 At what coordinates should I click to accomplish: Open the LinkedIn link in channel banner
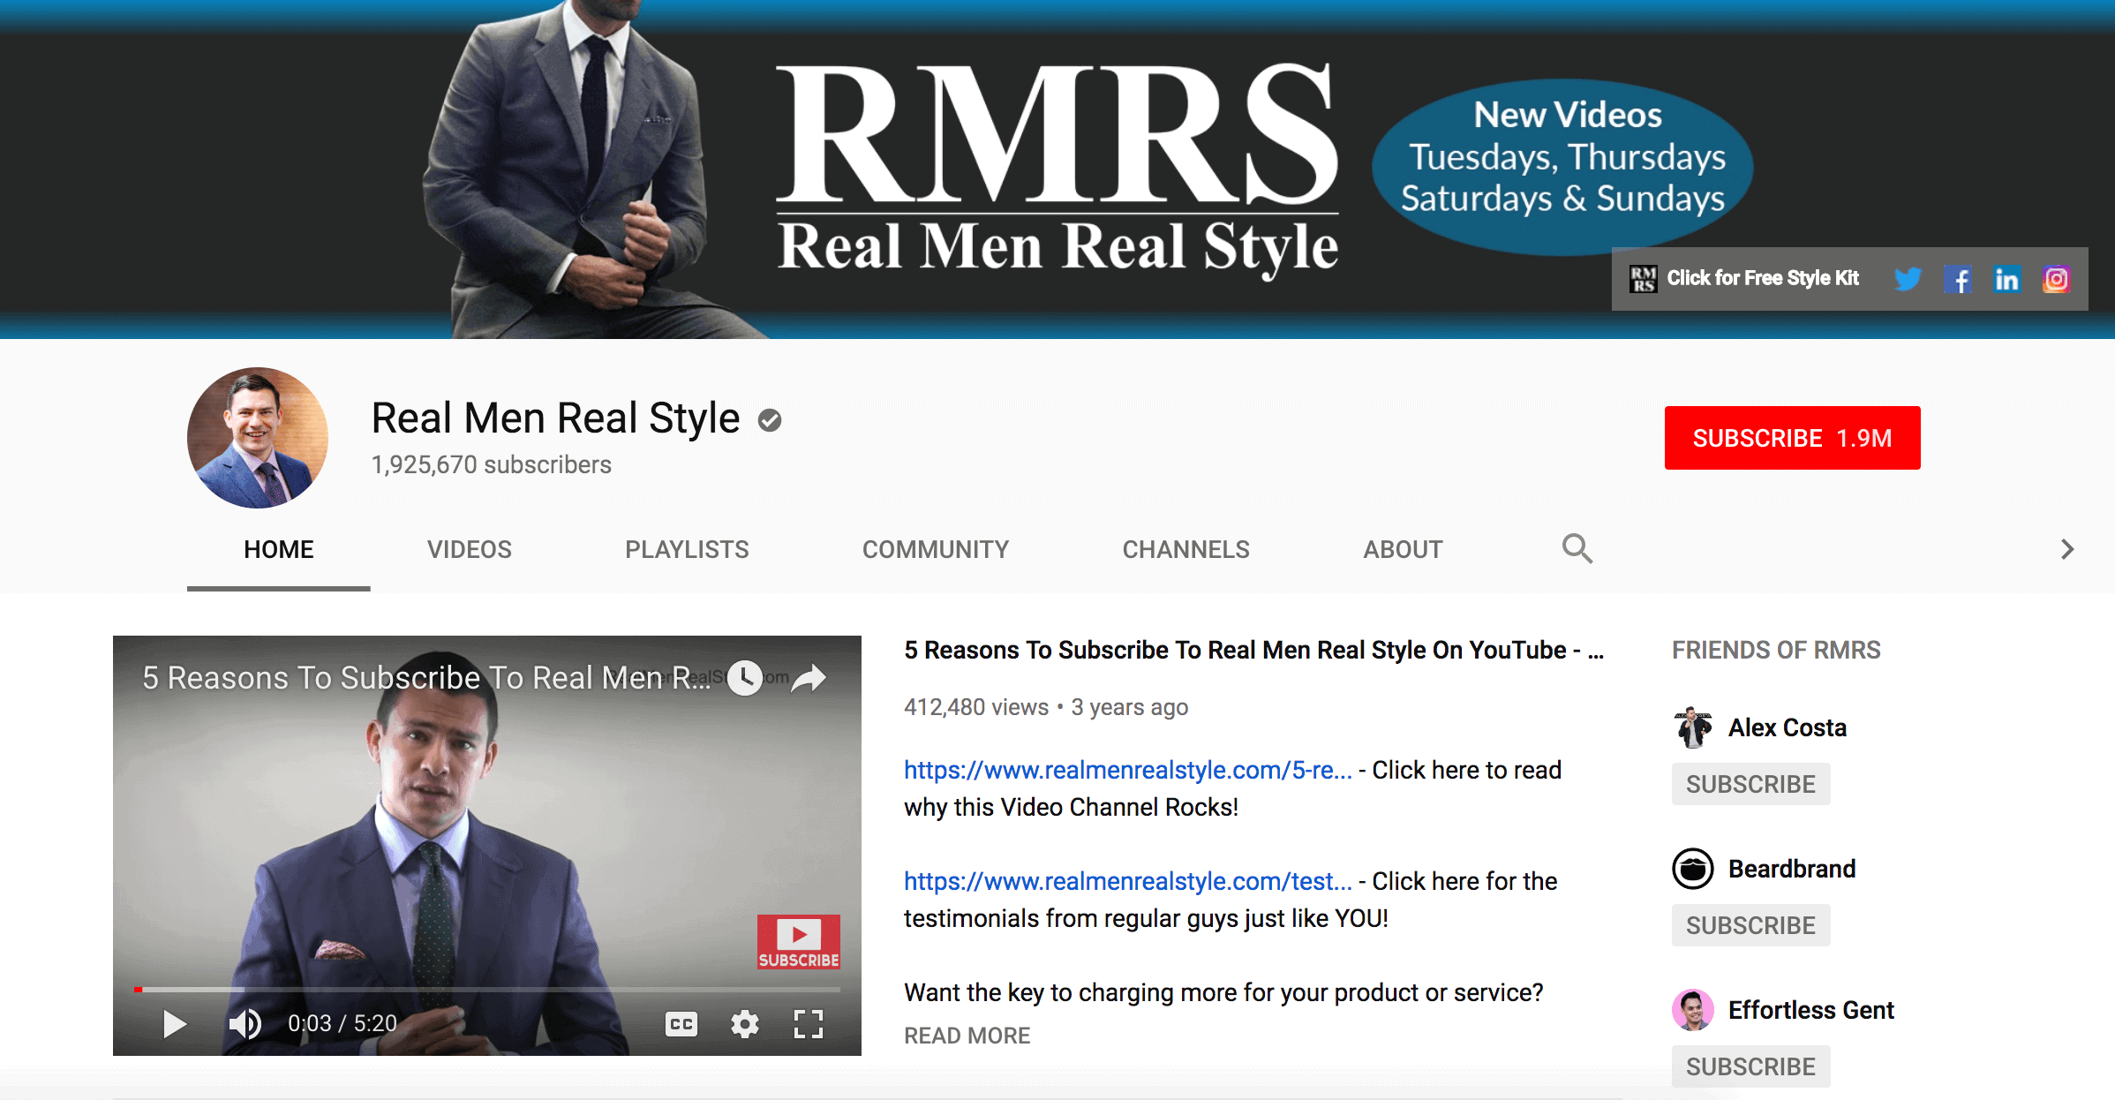[2006, 279]
